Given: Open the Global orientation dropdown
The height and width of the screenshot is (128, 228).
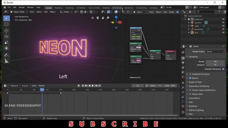Looking at the screenshot, I should pos(66,12).
